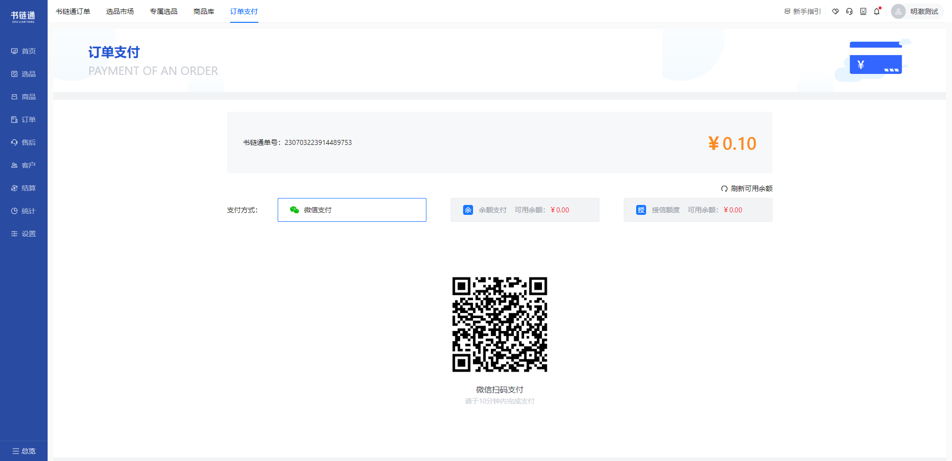Select 余额支付 payment method

click(x=525, y=210)
